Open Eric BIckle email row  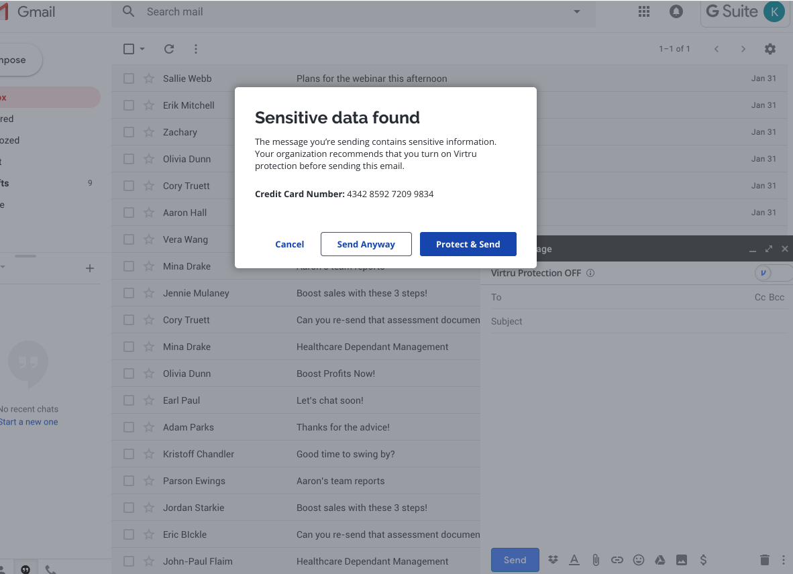coord(296,534)
